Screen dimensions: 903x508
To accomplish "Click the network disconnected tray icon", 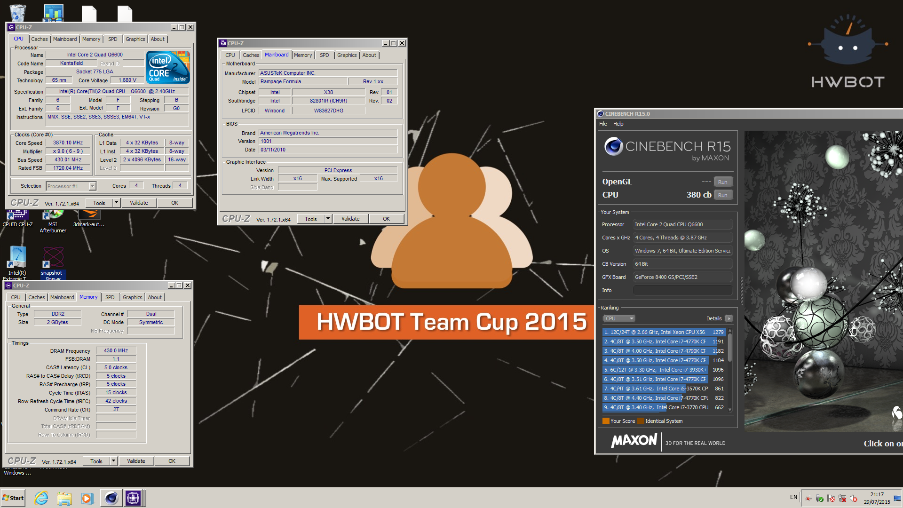I will coord(842,498).
